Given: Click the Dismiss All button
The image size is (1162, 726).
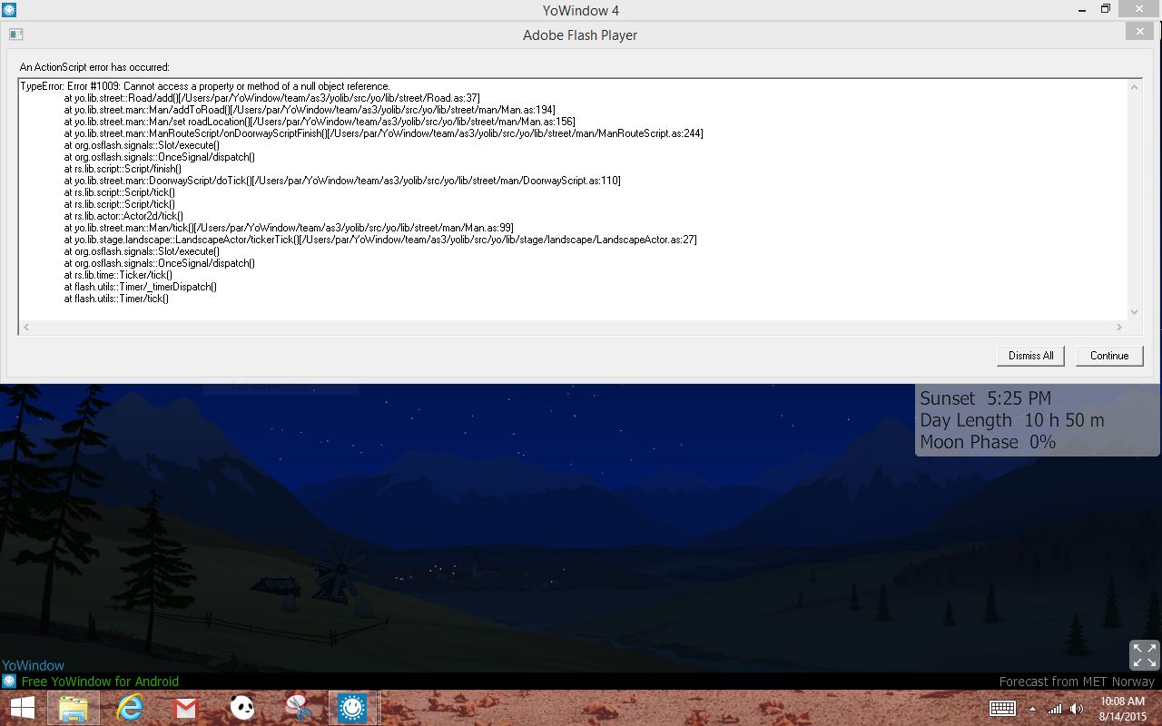Looking at the screenshot, I should (x=1030, y=356).
